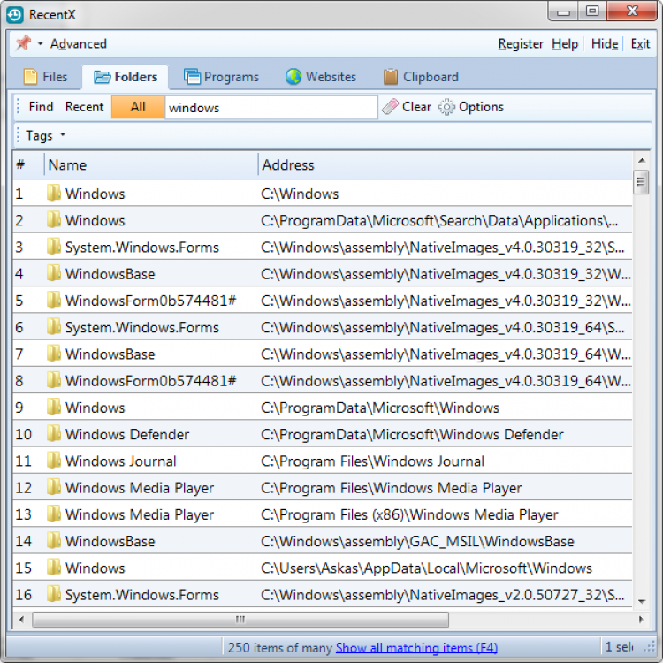This screenshot has height=663, width=663.
Task: Click the Windows Journal folder icon
Action: coord(54,460)
